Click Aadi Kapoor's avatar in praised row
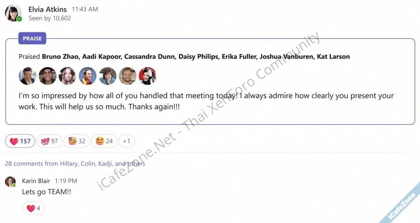The width and height of the screenshot is (420, 223). [x=47, y=76]
